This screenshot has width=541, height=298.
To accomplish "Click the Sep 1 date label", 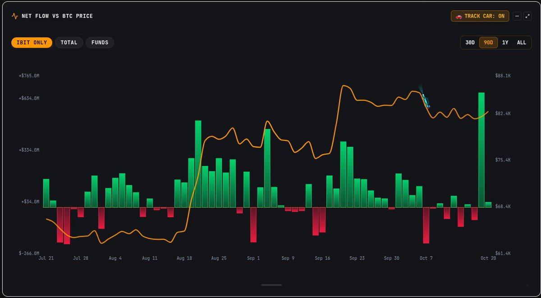I will [x=253, y=258].
